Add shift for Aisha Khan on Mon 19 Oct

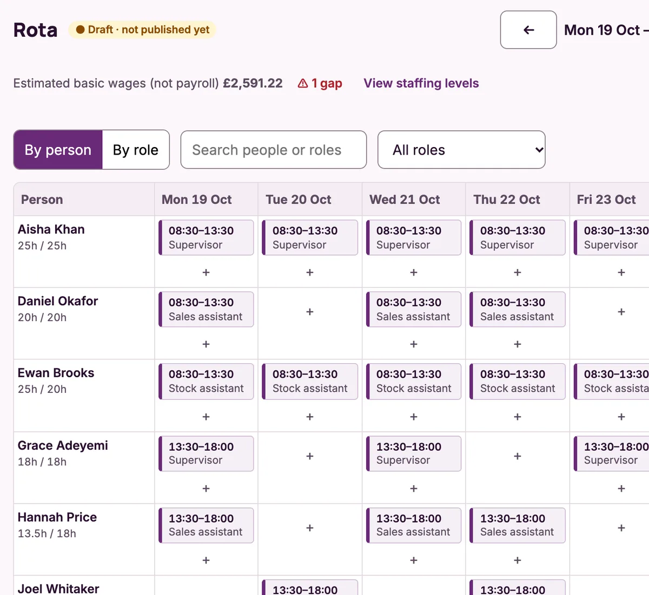206,272
